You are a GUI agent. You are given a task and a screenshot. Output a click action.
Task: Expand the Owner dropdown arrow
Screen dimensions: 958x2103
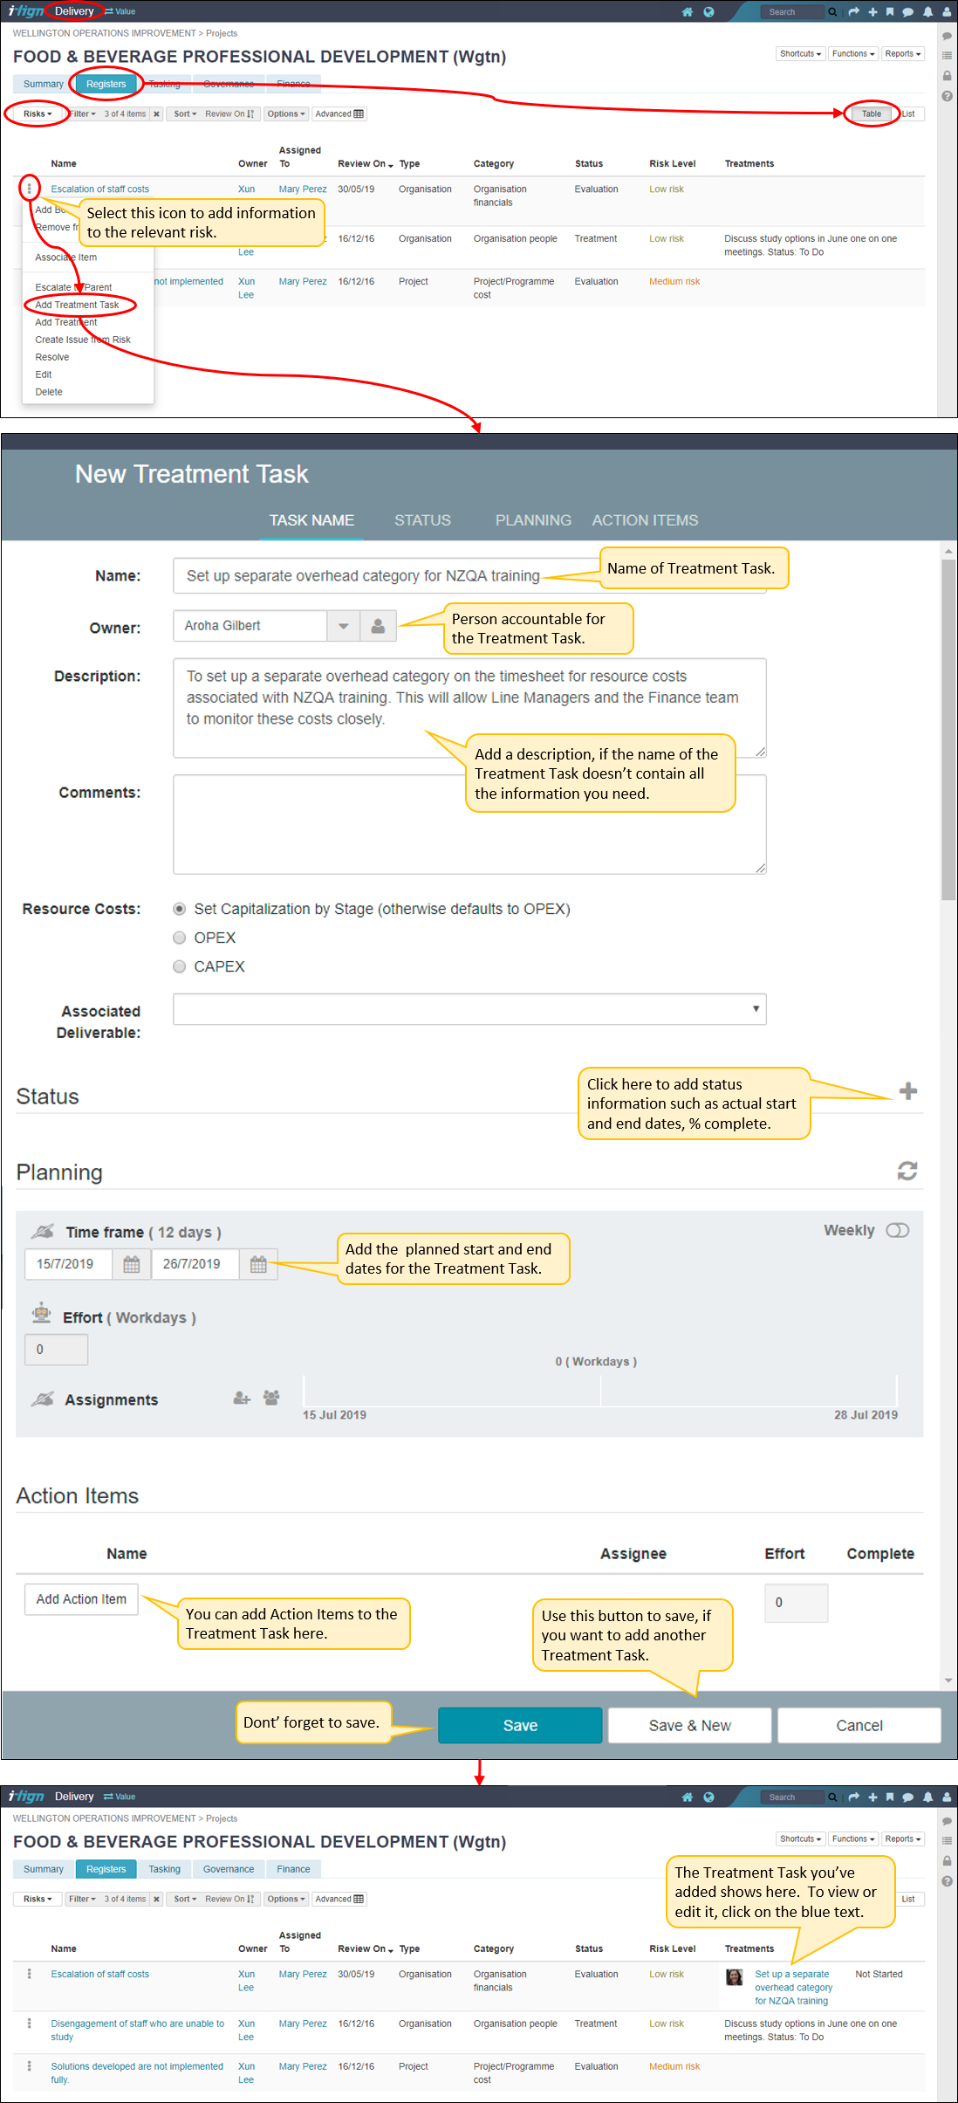point(344,626)
